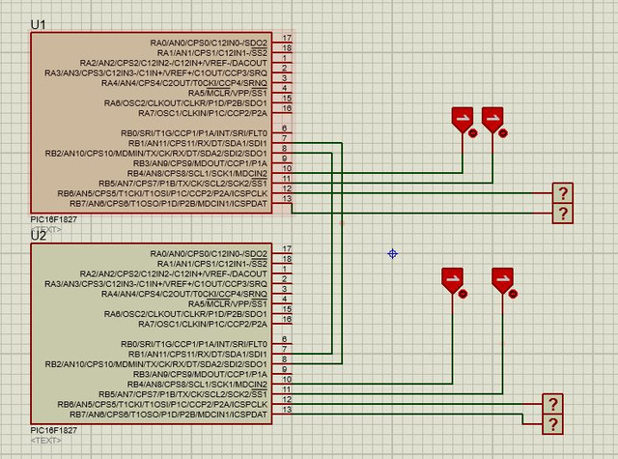Toggle the red actuator on U1 RB4 logic state
Image resolution: width=618 pixels, height=459 pixels.
[473, 133]
